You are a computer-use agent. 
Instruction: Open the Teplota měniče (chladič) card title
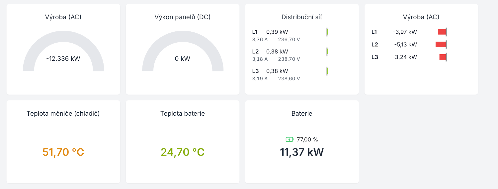63,114
